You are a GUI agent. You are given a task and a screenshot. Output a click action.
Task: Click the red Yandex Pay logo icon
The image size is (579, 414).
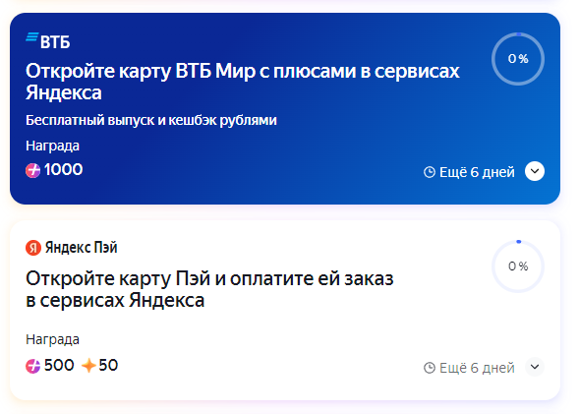coord(33,248)
